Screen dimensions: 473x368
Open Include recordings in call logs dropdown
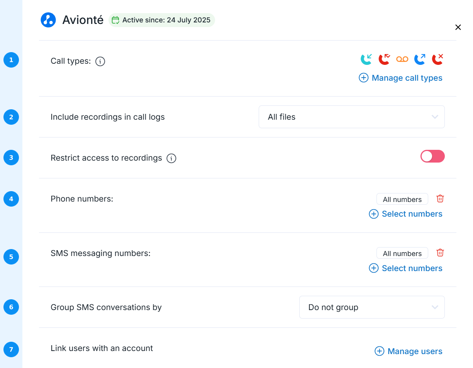pos(351,117)
